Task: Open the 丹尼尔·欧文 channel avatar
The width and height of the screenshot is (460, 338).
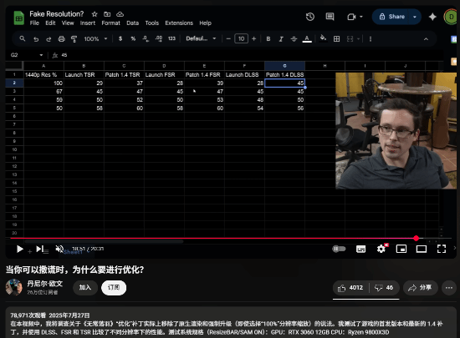Action: [13, 287]
